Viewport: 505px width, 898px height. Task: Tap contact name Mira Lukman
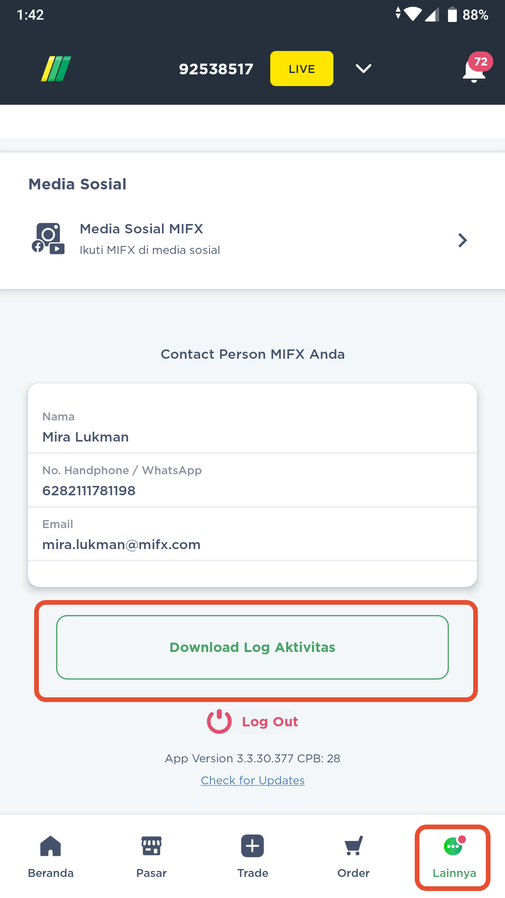point(86,437)
